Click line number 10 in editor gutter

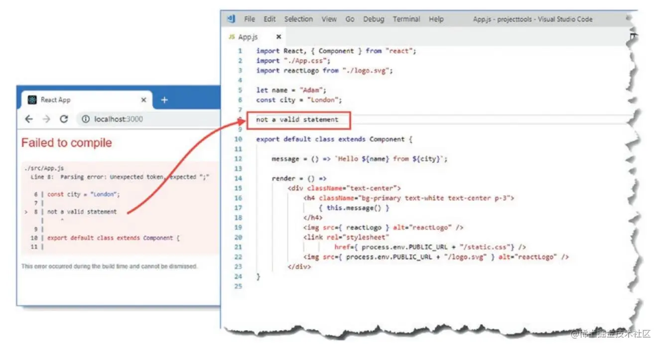[238, 139]
